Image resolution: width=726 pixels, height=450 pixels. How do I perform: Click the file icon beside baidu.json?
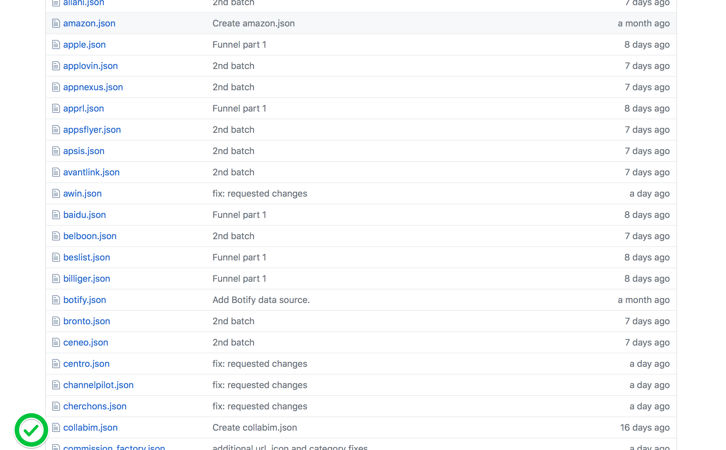click(56, 215)
